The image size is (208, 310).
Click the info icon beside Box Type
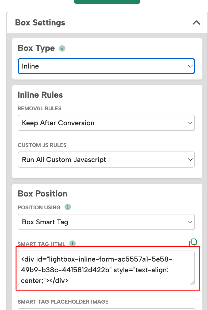tap(62, 48)
